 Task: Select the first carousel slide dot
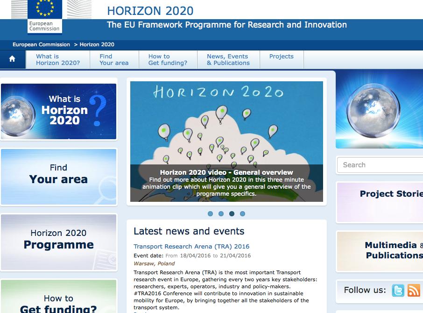[x=211, y=213]
